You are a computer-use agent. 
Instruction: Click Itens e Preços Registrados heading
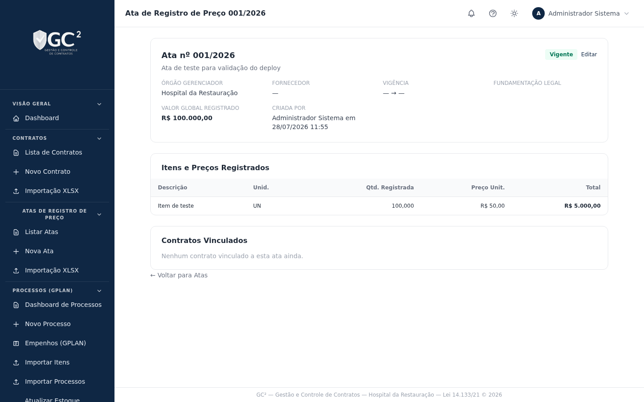tap(215, 167)
